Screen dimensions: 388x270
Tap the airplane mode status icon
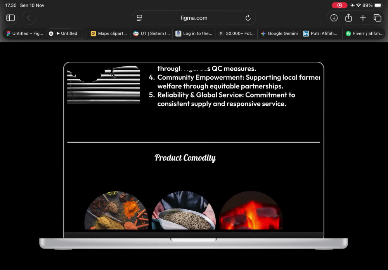pos(352,5)
